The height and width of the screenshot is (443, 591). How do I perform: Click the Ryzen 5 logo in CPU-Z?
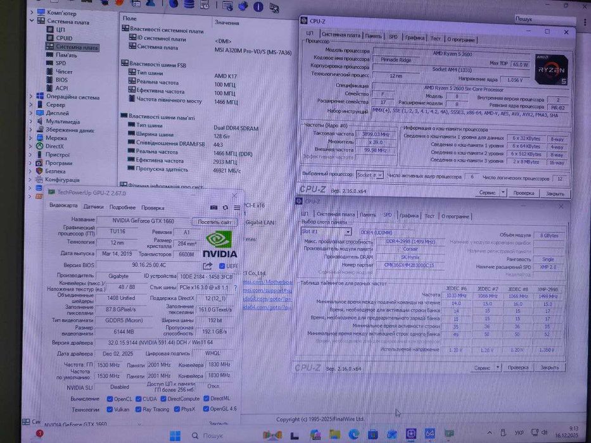(x=552, y=70)
